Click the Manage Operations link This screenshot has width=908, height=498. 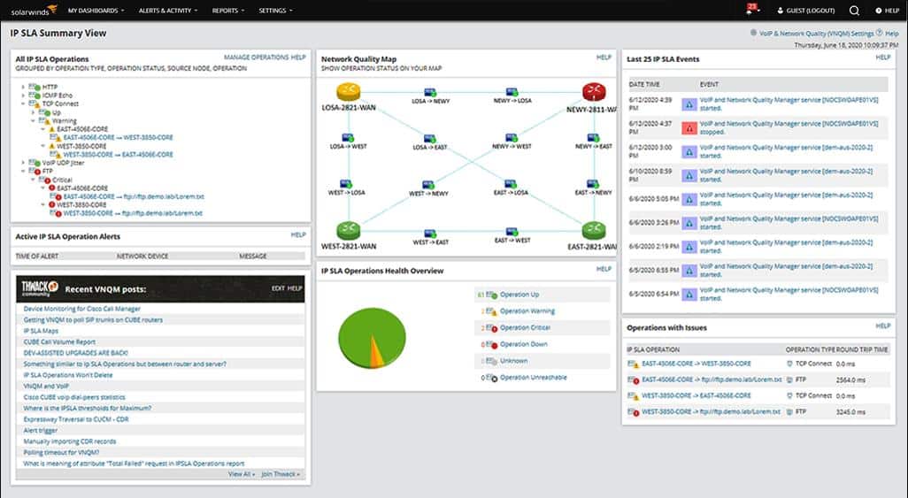(256, 57)
